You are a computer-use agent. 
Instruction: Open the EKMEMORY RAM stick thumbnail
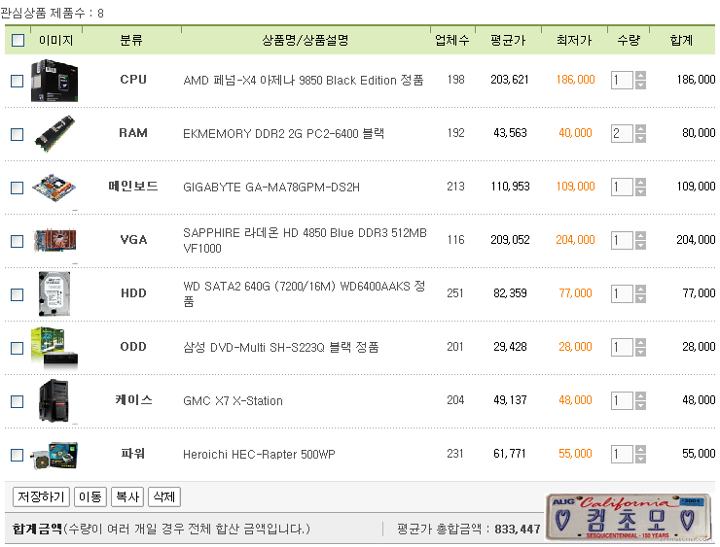pos(54,134)
